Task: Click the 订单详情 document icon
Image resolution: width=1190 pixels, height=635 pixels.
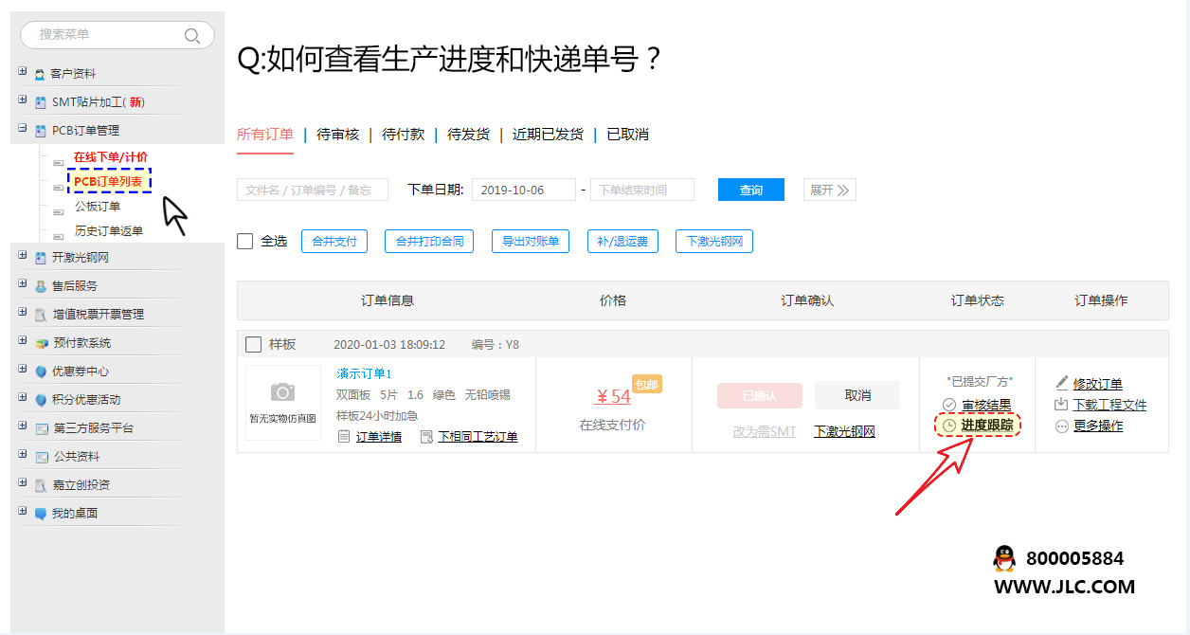Action: tap(345, 437)
